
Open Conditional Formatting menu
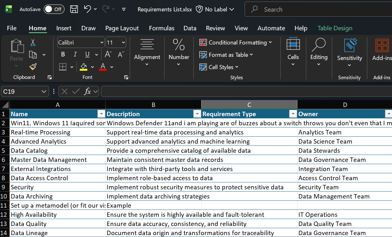click(x=236, y=42)
